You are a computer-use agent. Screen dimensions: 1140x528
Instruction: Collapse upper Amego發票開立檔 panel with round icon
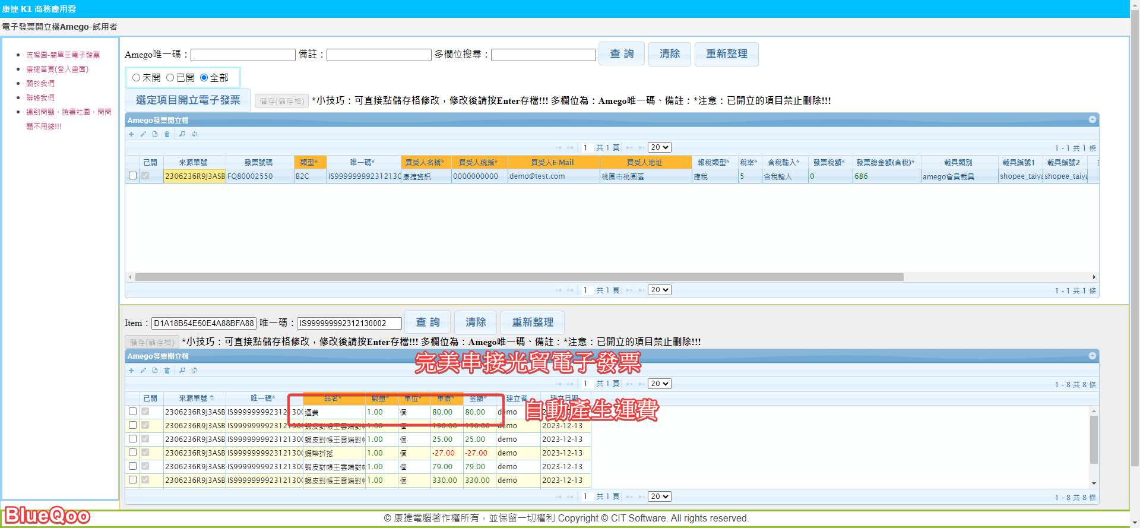[x=1092, y=120]
